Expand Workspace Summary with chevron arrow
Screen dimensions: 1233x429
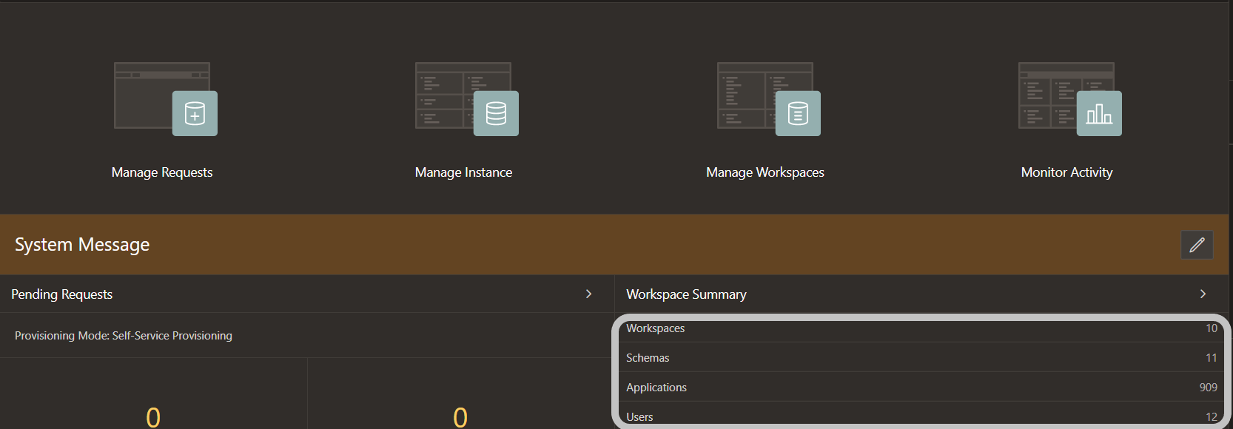click(x=1203, y=294)
